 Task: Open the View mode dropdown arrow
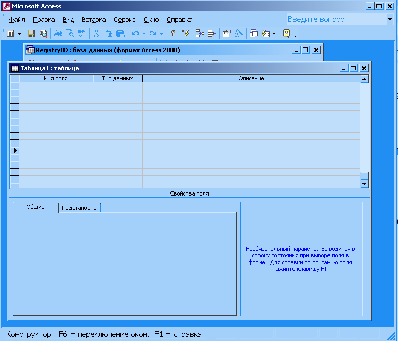pyautogui.click(x=19, y=34)
